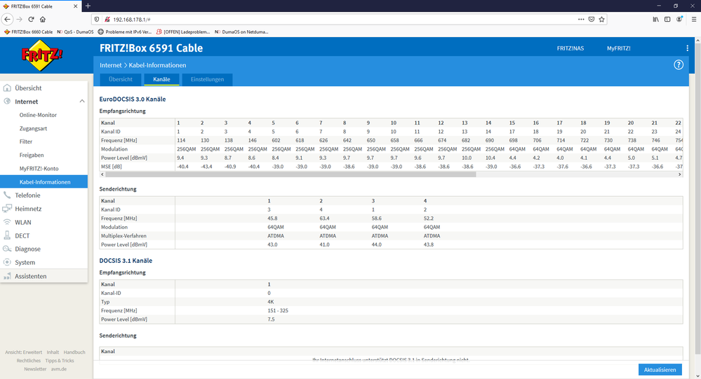Click the tracking protection shield icon

[x=97, y=19]
